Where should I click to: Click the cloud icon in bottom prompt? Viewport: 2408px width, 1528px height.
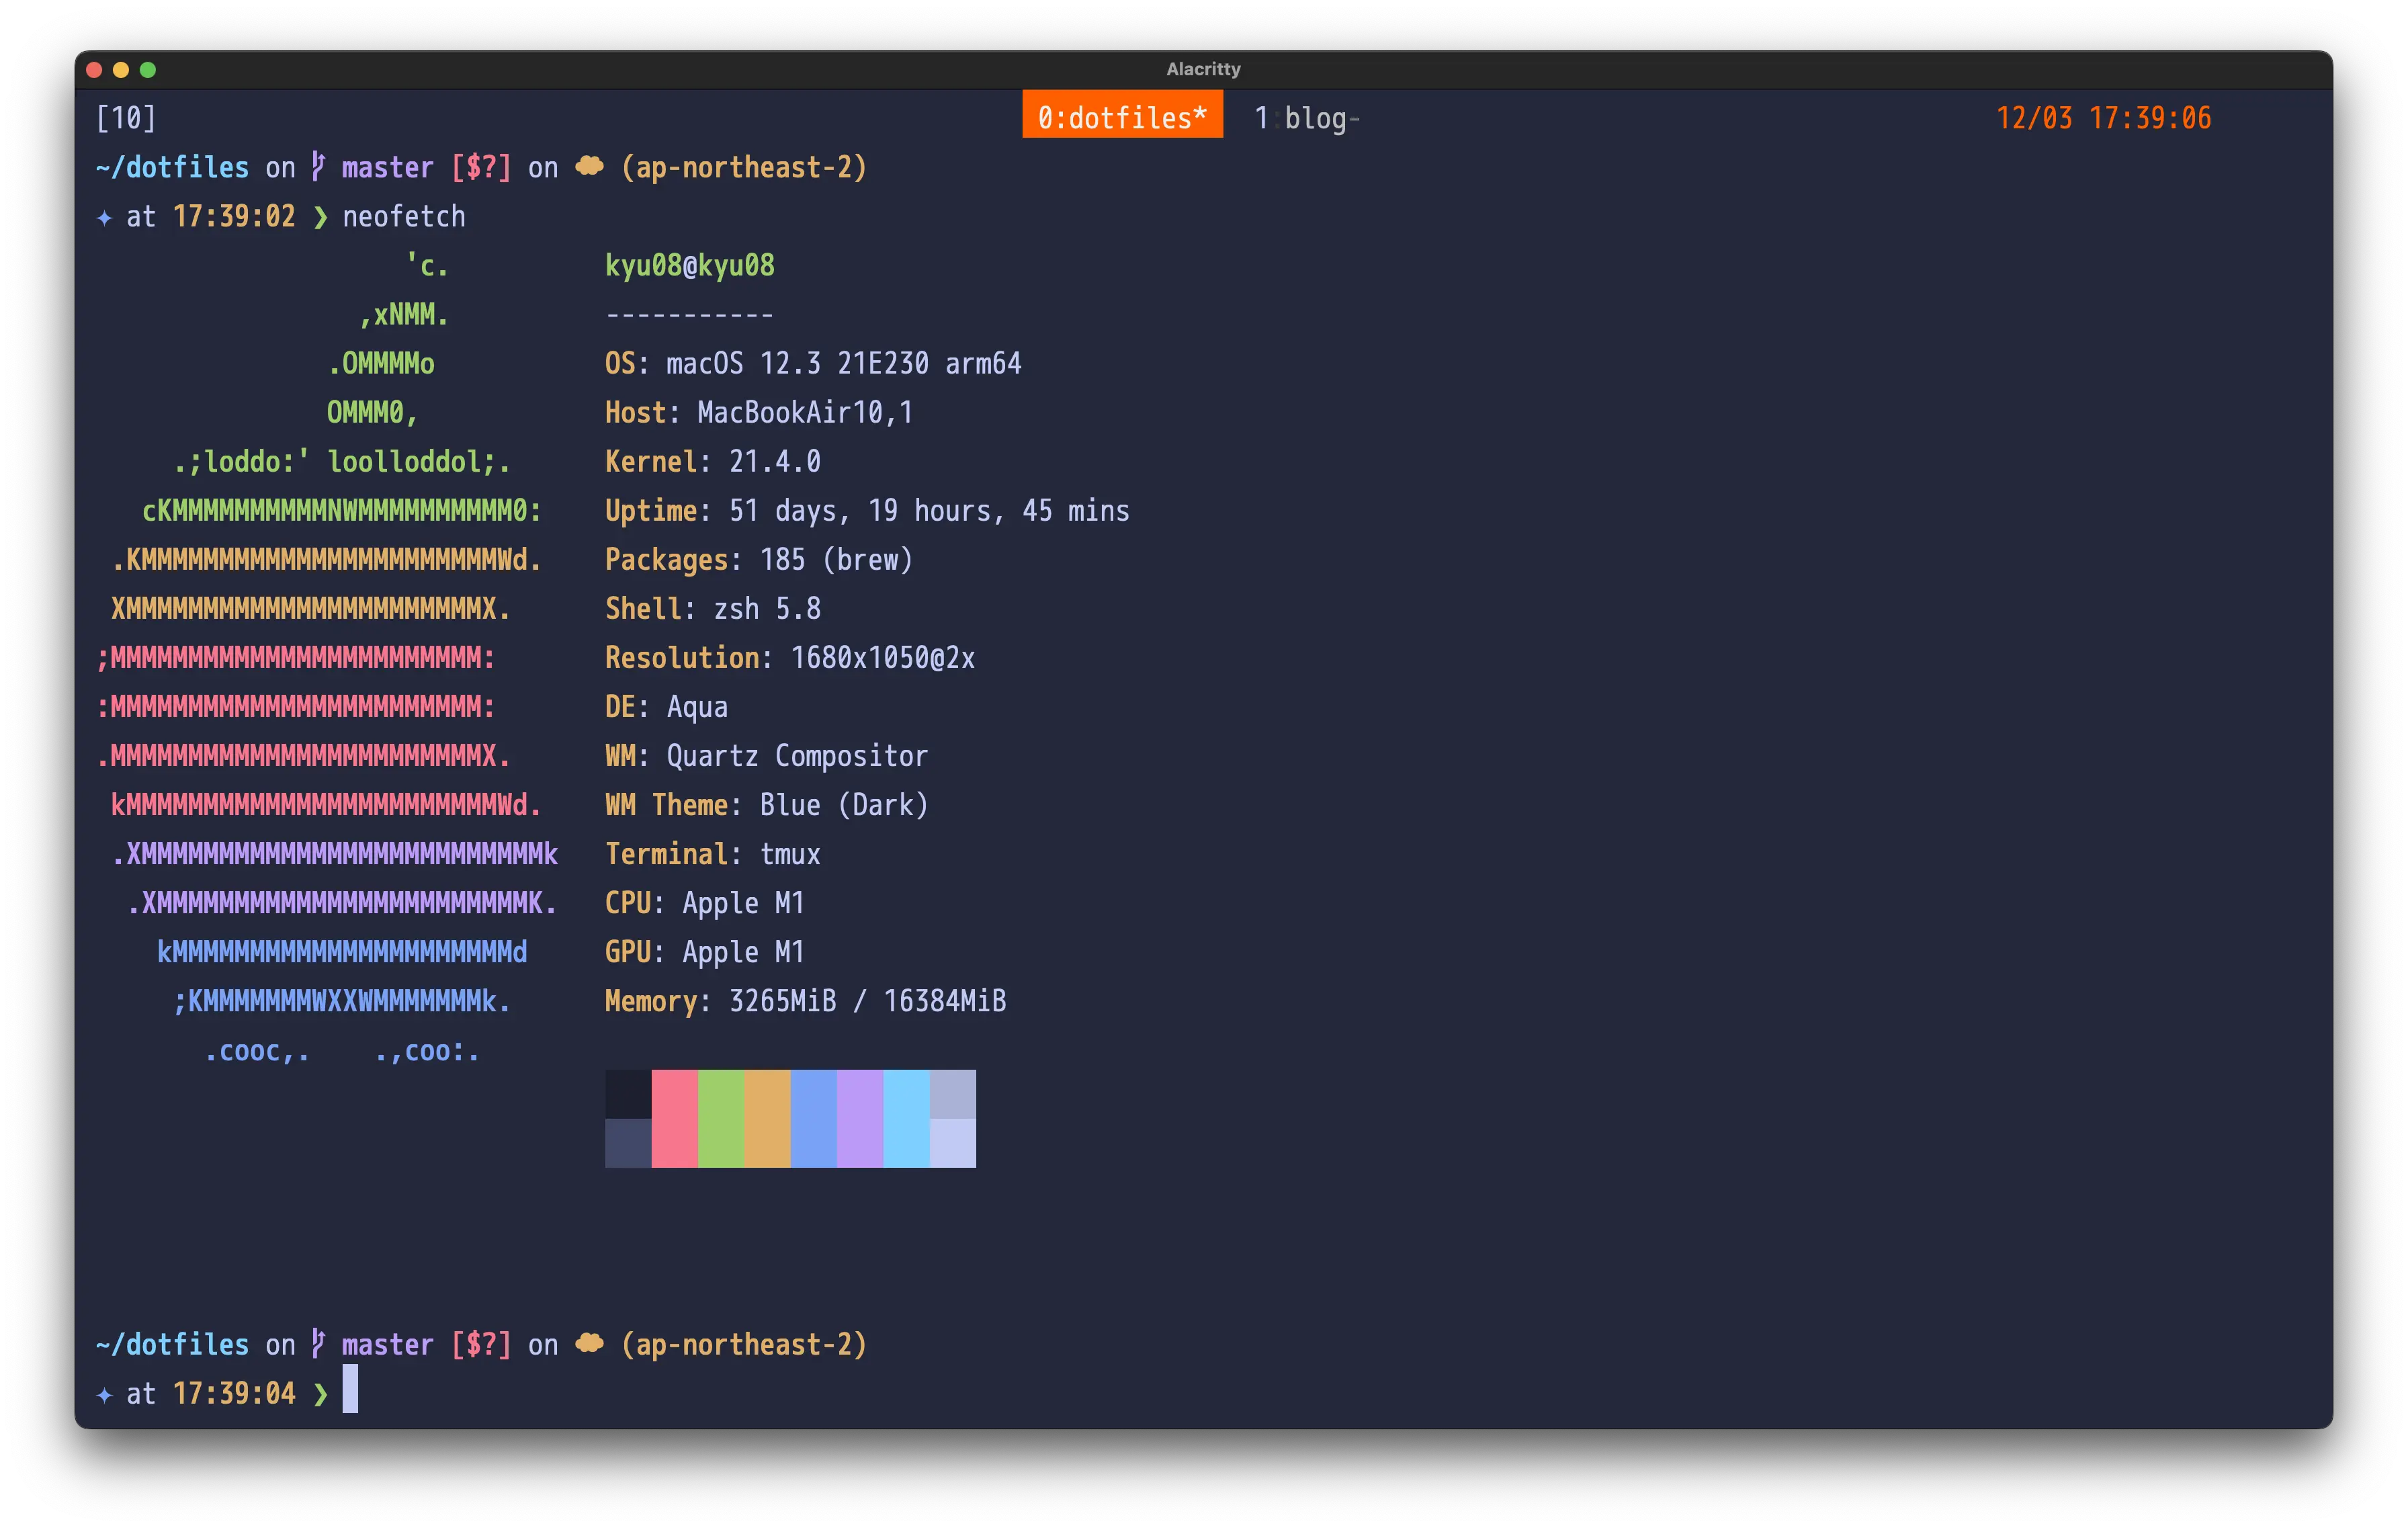coord(589,1343)
